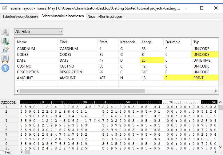Toggle the Hex checkbox

[2, 152]
